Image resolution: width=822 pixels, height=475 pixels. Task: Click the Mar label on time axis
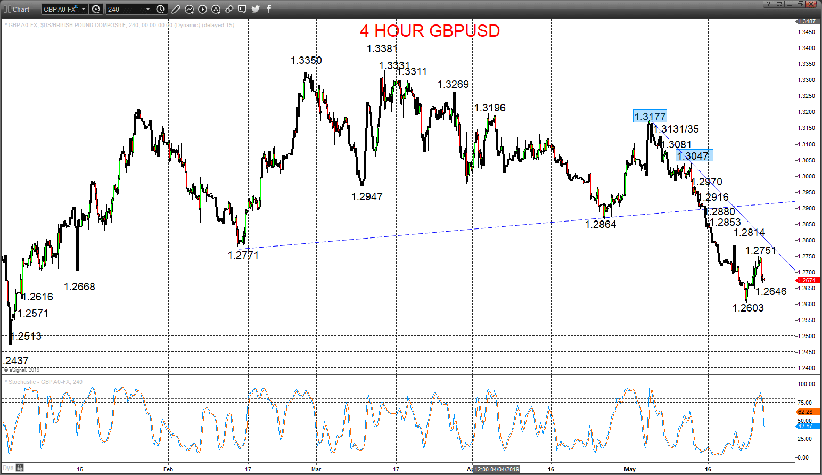[x=316, y=469]
